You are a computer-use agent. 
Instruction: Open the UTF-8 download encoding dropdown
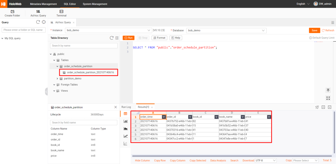coord(266,160)
